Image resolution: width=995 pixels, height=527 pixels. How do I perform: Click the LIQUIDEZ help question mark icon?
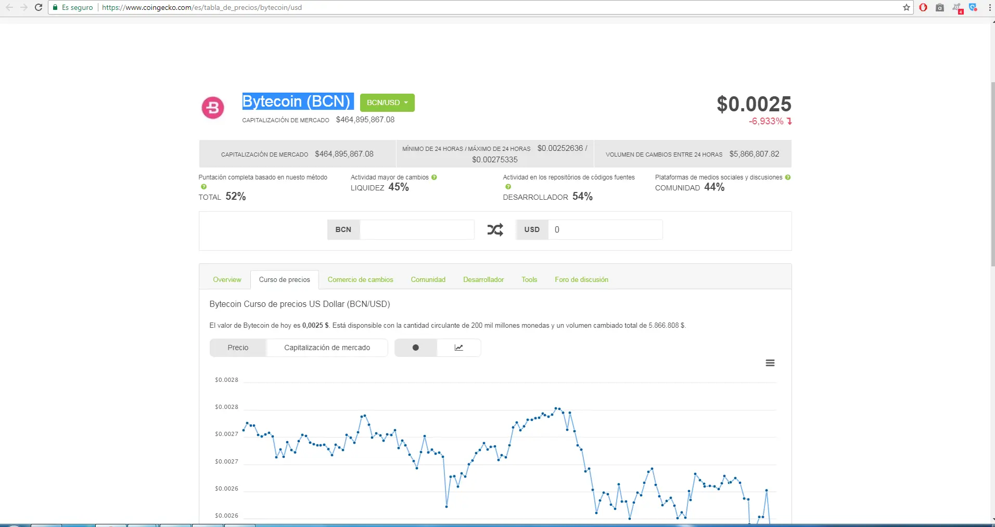coord(435,177)
